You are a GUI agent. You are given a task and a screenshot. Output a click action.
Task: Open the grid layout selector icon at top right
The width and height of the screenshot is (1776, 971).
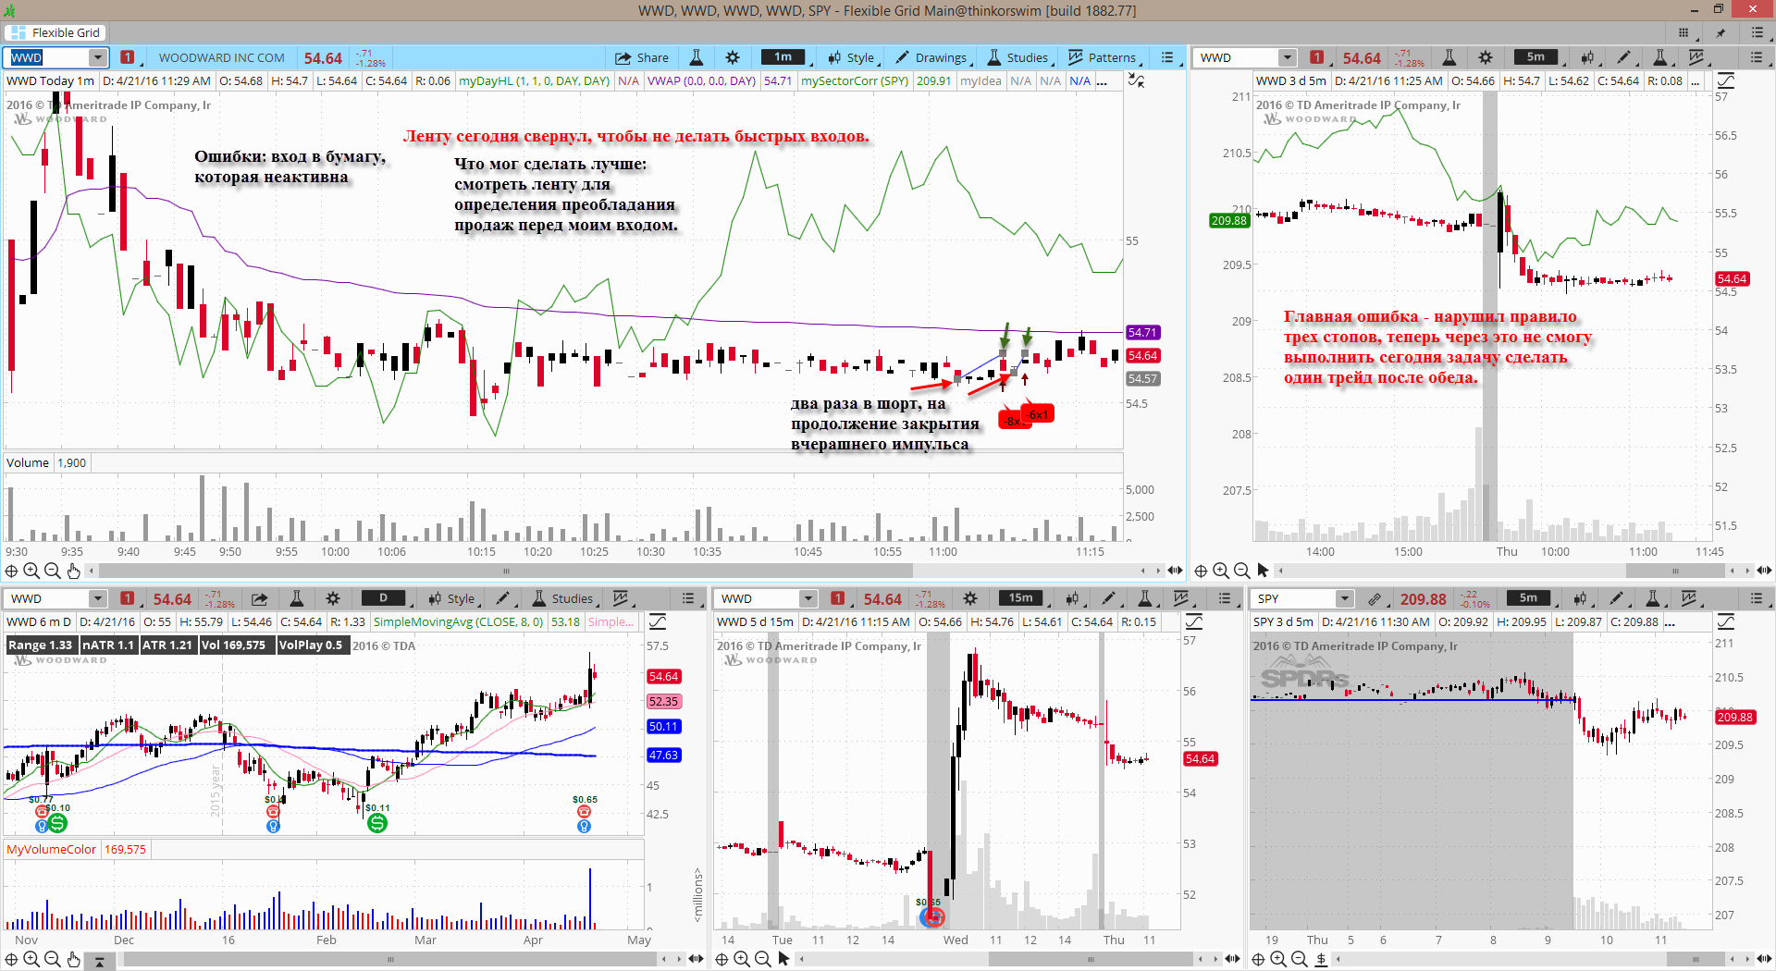click(1683, 32)
